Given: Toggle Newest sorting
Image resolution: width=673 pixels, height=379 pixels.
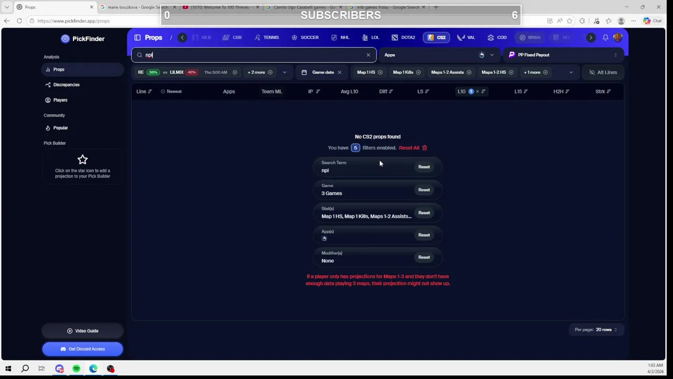Looking at the screenshot, I should pyautogui.click(x=171, y=92).
